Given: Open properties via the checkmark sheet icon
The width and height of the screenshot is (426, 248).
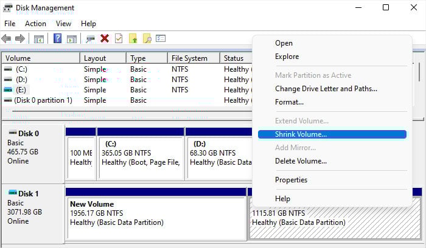Looking at the screenshot, I should (x=119, y=38).
